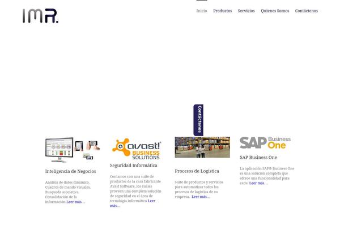Open the Productos menu item
Screen dimensions: 340x226
pos(223,11)
